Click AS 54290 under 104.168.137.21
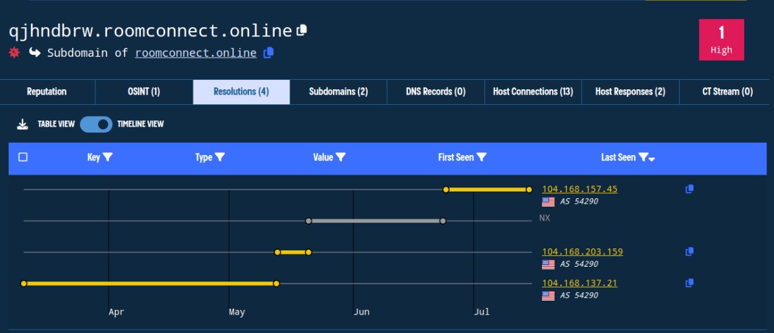774x333 pixels. coord(579,296)
